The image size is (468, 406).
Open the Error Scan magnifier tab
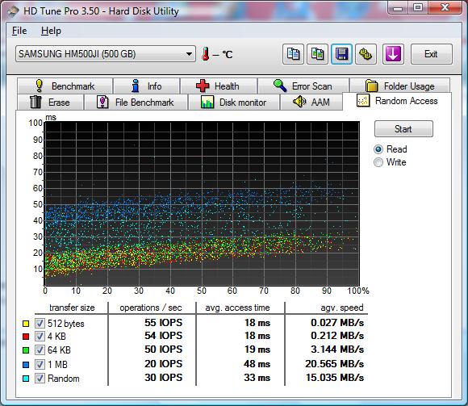tap(303, 86)
